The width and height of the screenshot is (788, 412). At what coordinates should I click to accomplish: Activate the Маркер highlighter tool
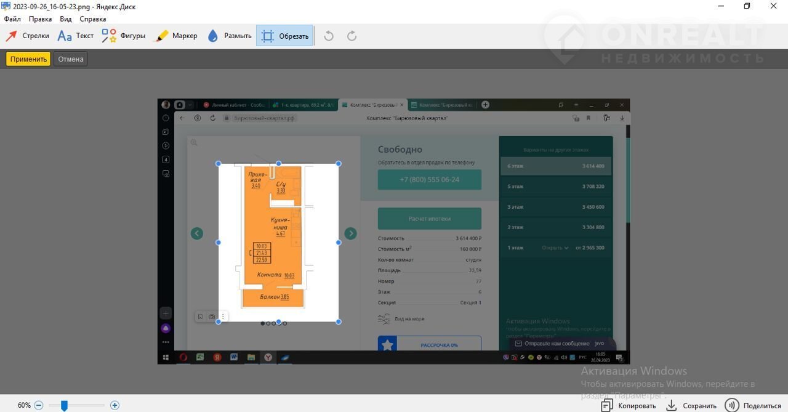(x=175, y=36)
